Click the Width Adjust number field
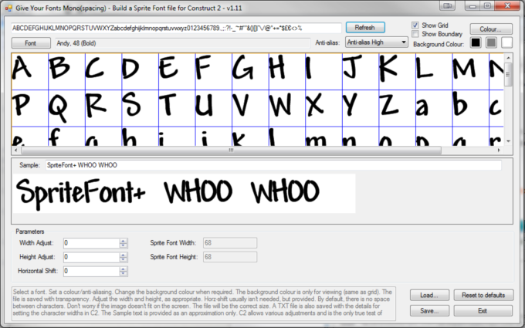Screen dimensions: 525x328 tap(91, 242)
